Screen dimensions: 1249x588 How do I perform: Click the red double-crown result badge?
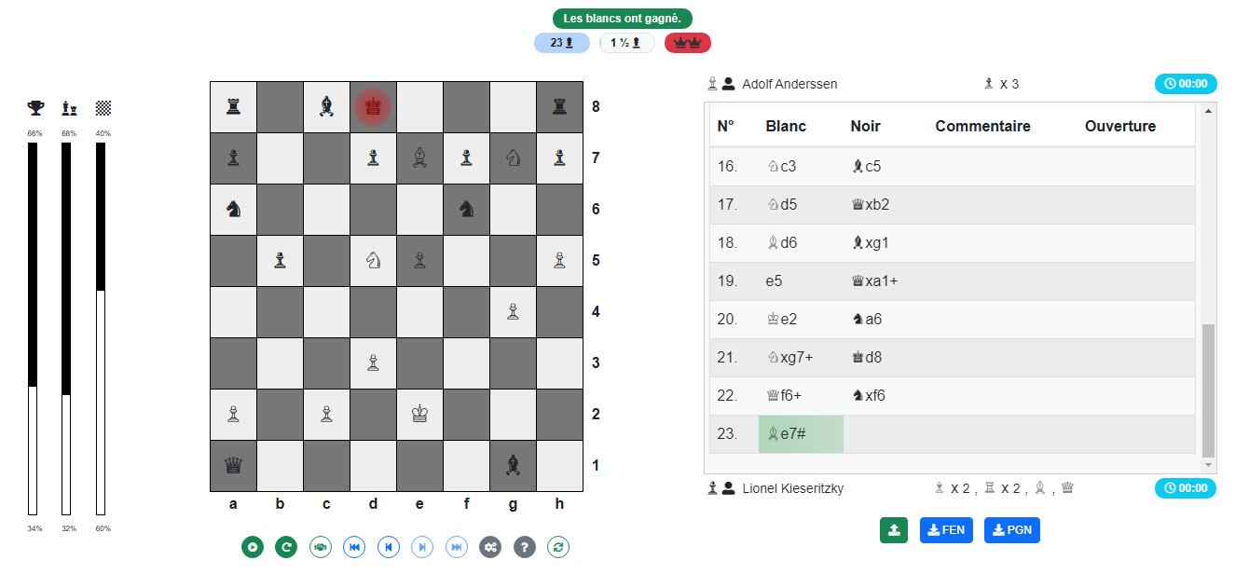[x=687, y=42]
